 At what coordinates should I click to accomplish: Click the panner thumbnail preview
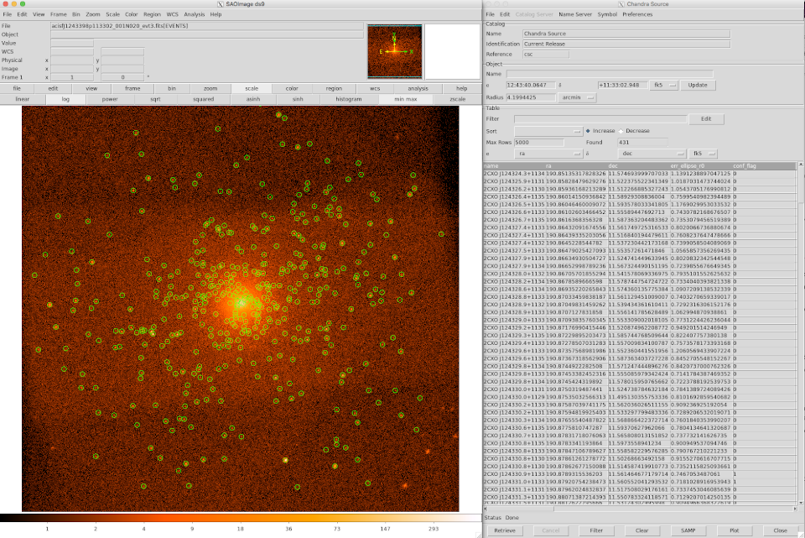tap(393, 51)
